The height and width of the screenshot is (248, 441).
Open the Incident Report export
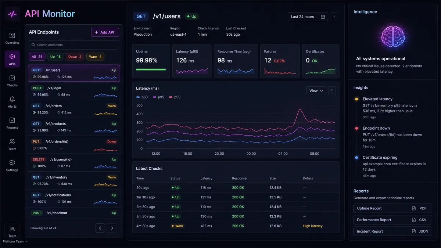point(392,231)
